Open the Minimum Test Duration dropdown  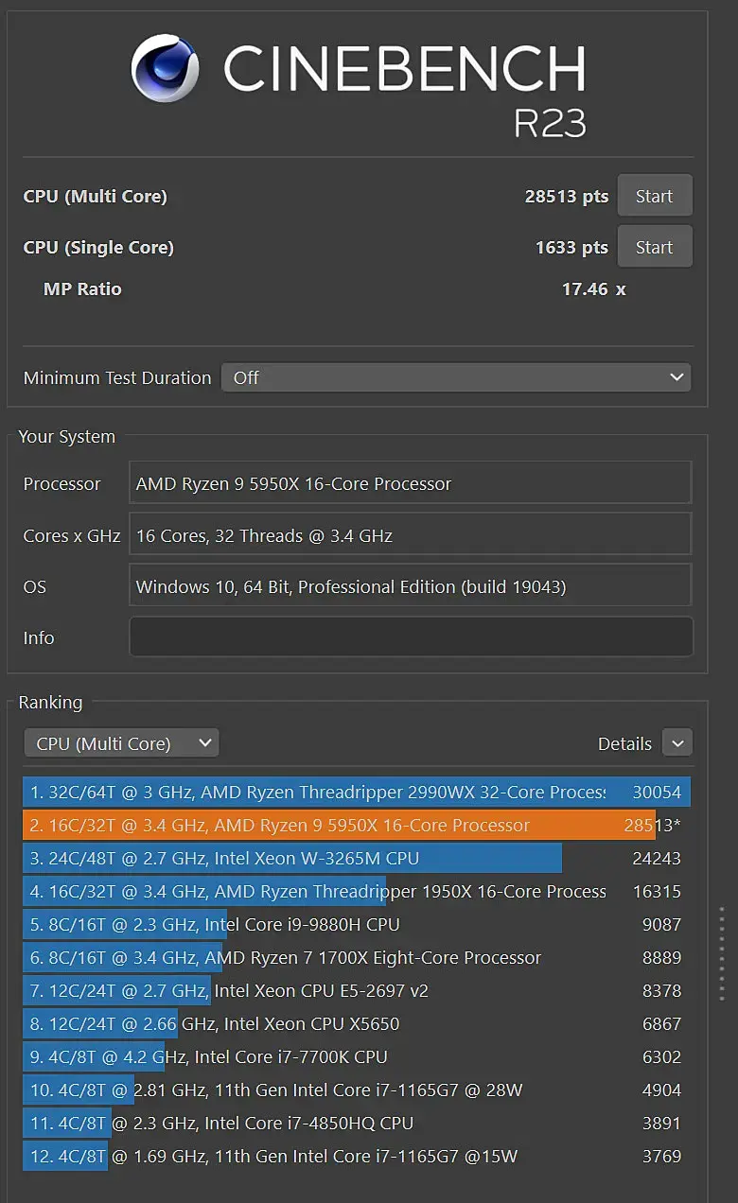(456, 377)
